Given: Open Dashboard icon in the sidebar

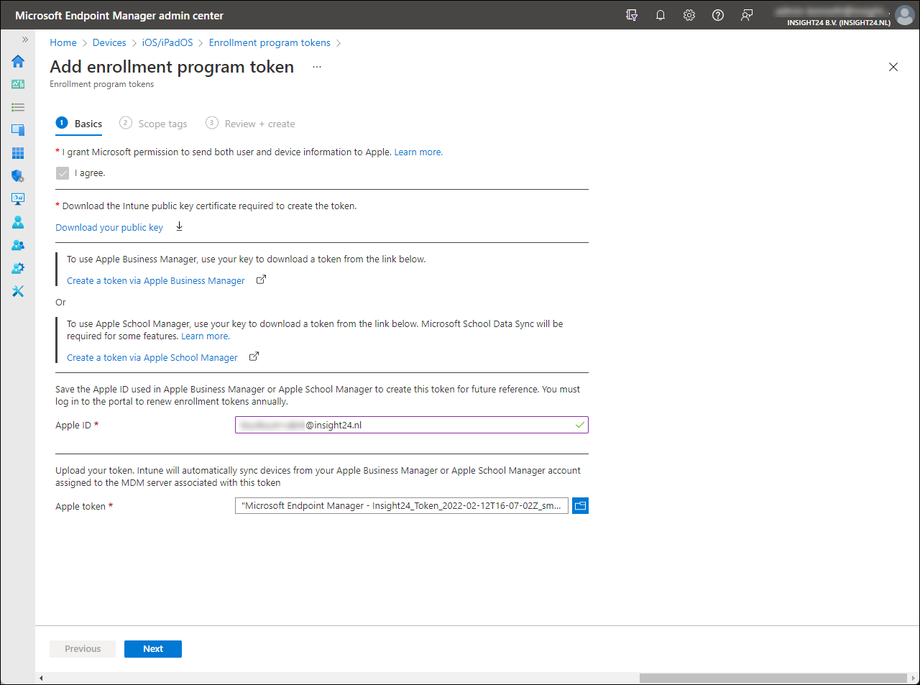Looking at the screenshot, I should pyautogui.click(x=18, y=84).
